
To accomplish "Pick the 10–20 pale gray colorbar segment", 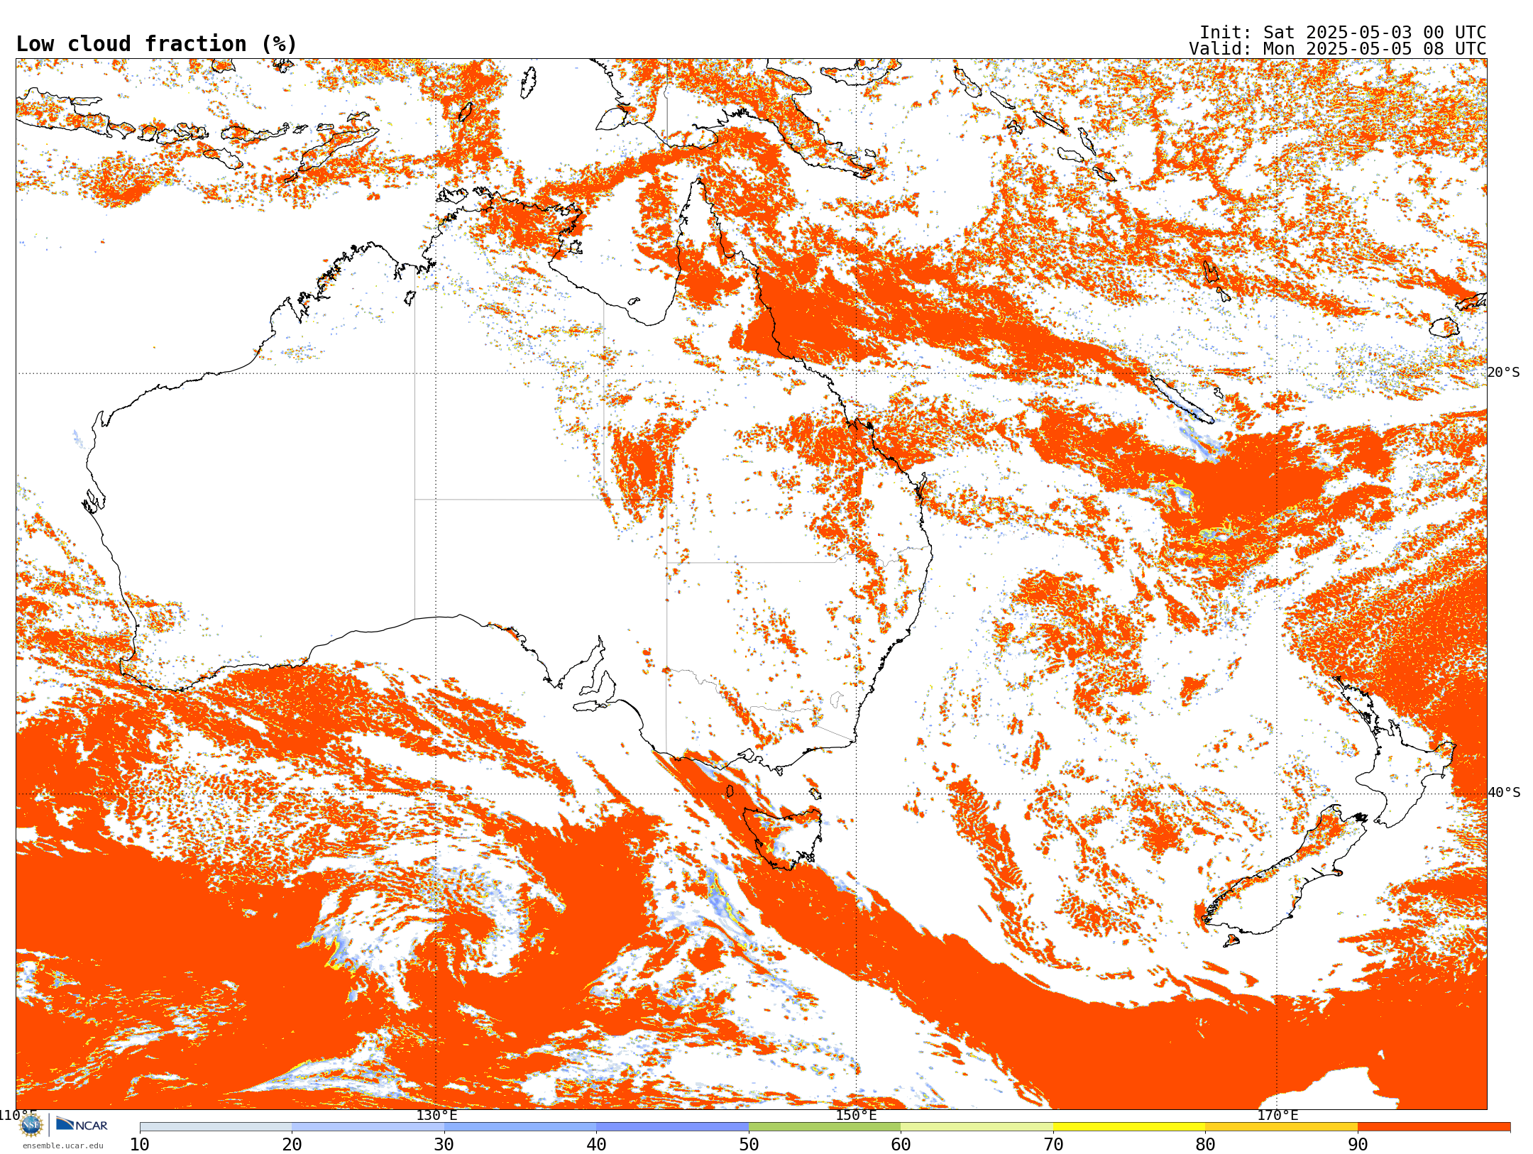I will [x=216, y=1127].
